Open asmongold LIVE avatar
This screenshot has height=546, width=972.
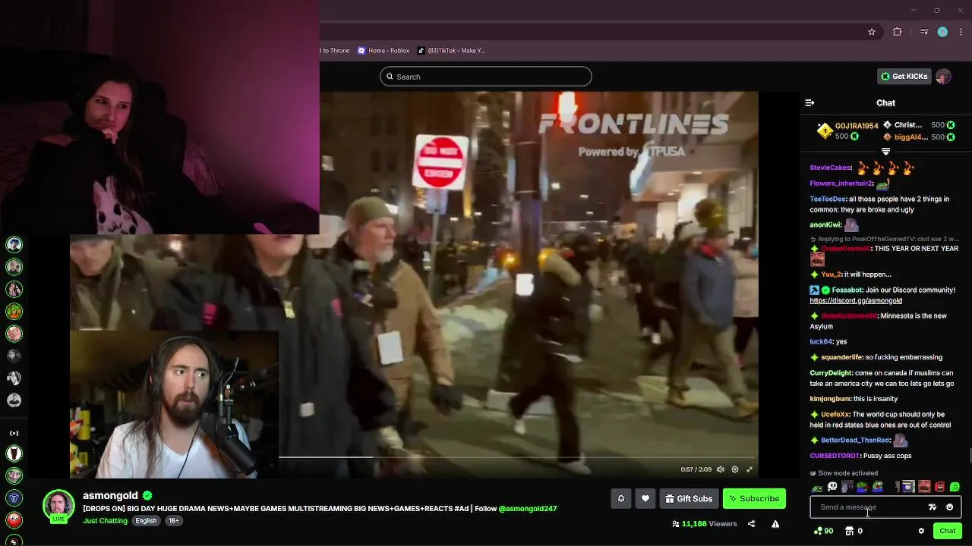pyautogui.click(x=58, y=506)
